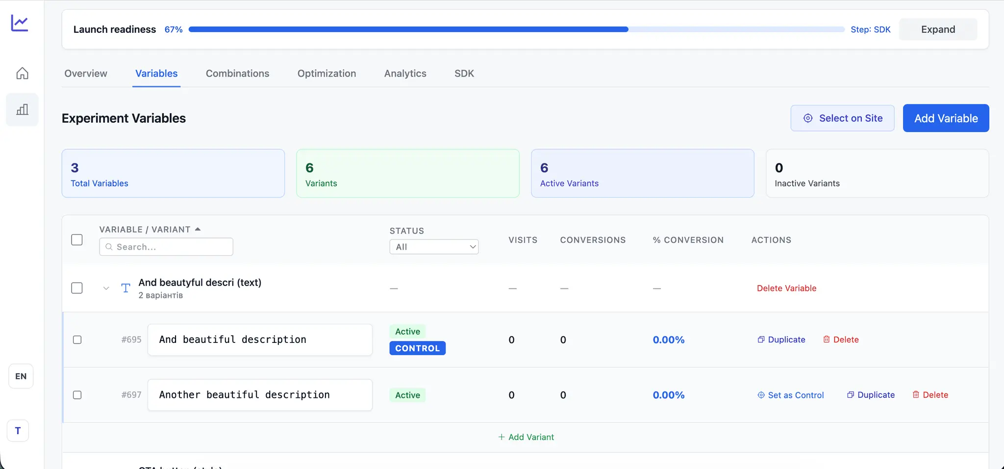Viewport: 1004px width, 469px height.
Task: Click the Launch readiness progress bar
Action: click(517, 29)
